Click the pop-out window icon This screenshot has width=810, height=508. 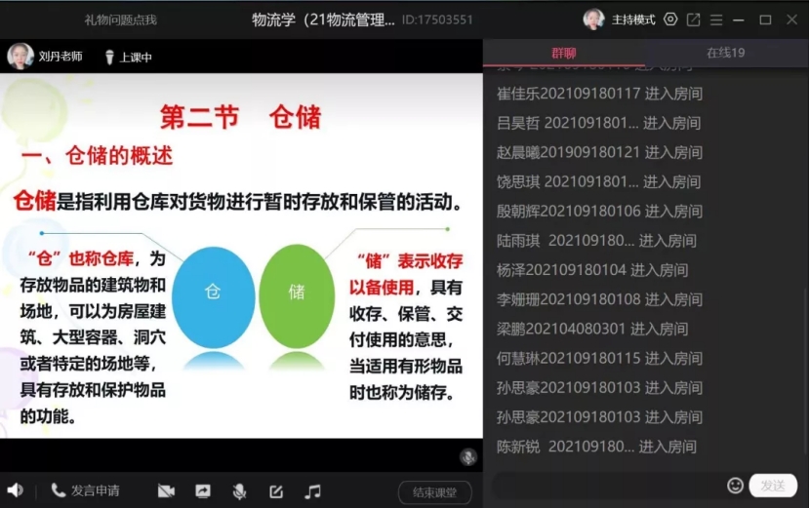pyautogui.click(x=694, y=20)
